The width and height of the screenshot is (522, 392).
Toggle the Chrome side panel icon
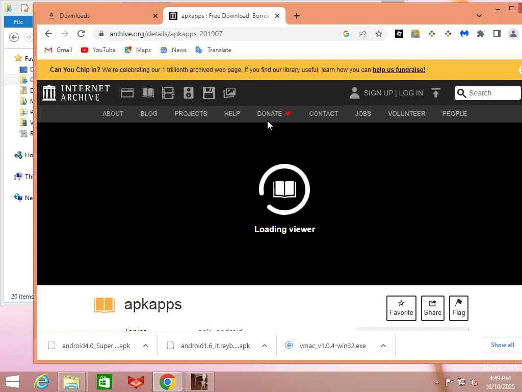click(497, 34)
